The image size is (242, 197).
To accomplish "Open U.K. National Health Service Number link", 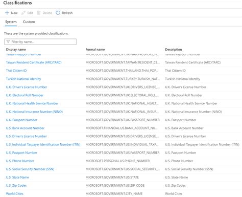I will click(32, 103).
